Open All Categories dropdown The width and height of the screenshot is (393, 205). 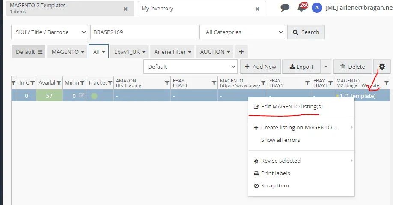pyautogui.click(x=242, y=32)
